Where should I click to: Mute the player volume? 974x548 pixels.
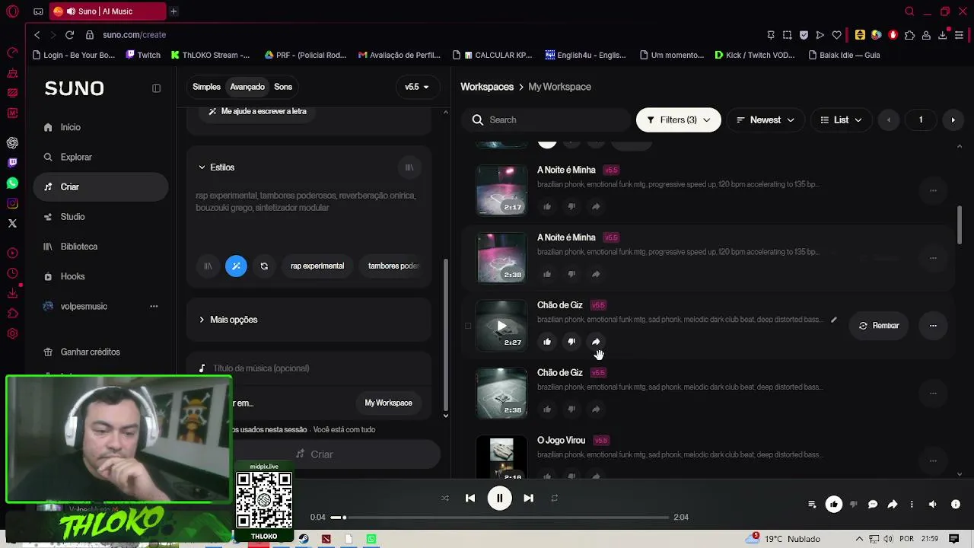[933, 505]
